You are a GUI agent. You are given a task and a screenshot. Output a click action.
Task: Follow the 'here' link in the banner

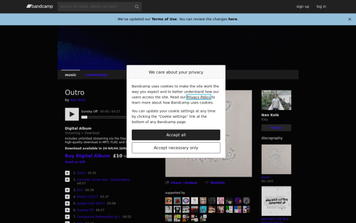pos(233,19)
